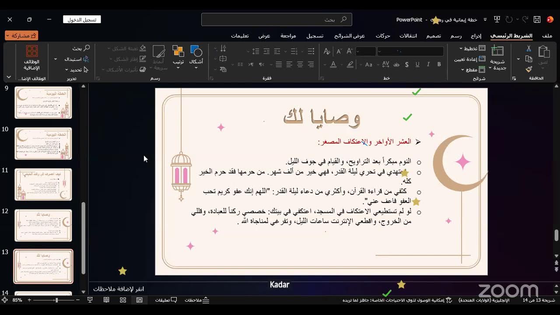Open the Slide Show (عرض الشرائح) tab
560x315 pixels.
pyautogui.click(x=350, y=36)
